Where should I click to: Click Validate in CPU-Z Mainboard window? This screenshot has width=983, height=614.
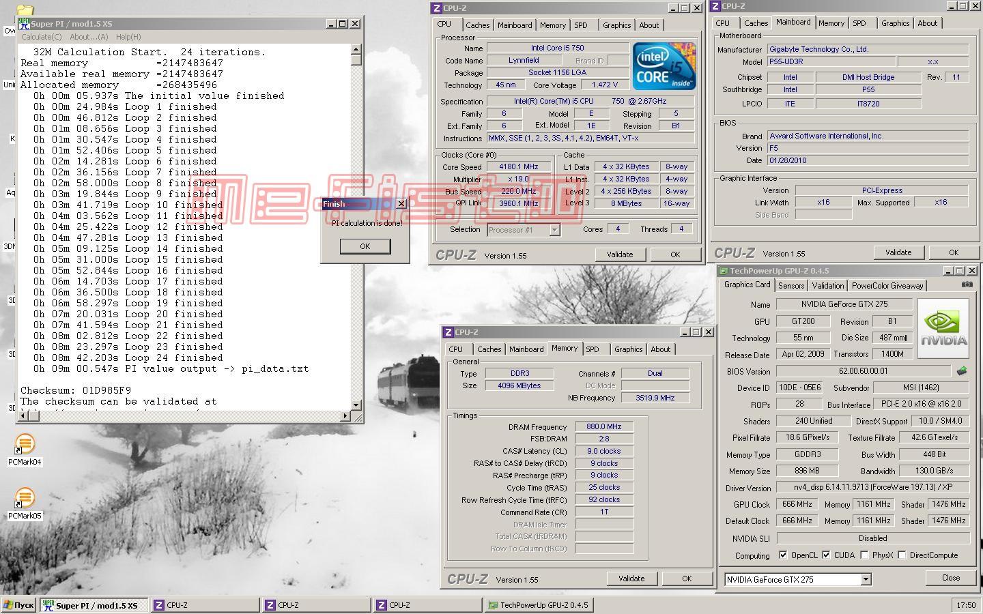(898, 252)
